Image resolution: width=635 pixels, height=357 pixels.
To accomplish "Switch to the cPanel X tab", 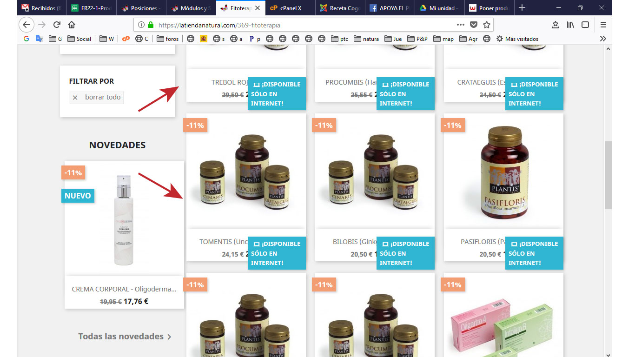I will coord(291,8).
